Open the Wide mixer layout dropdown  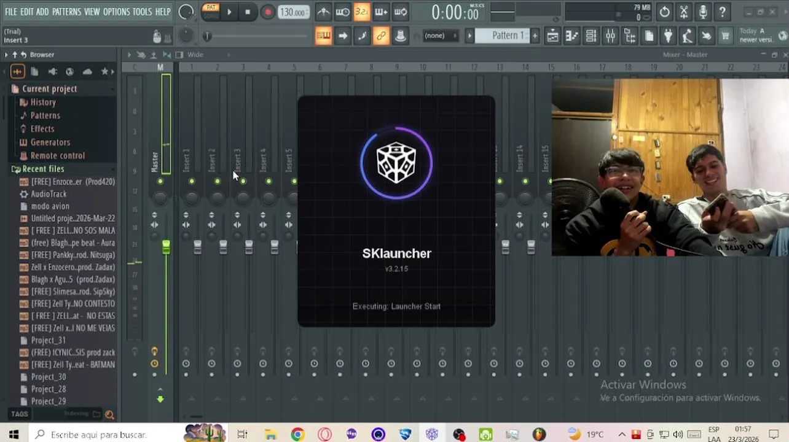point(195,55)
